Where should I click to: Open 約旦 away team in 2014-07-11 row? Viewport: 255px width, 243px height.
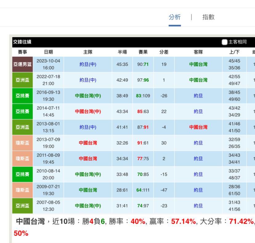(198, 111)
